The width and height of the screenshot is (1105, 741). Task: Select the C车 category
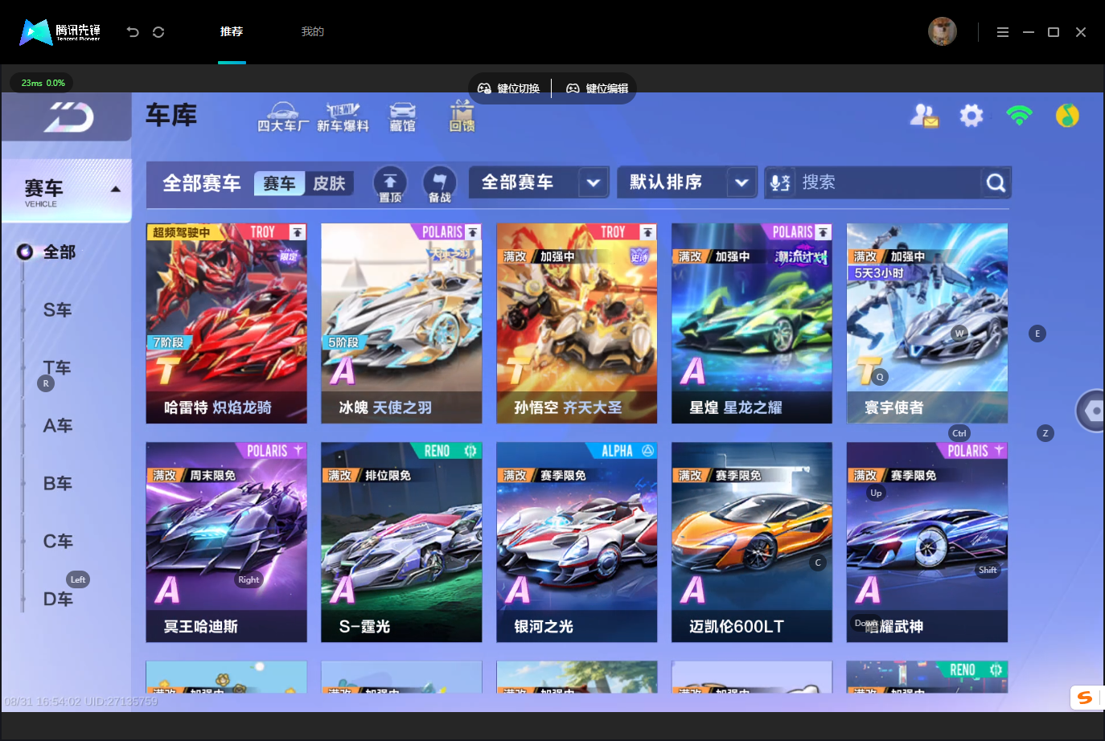point(57,542)
